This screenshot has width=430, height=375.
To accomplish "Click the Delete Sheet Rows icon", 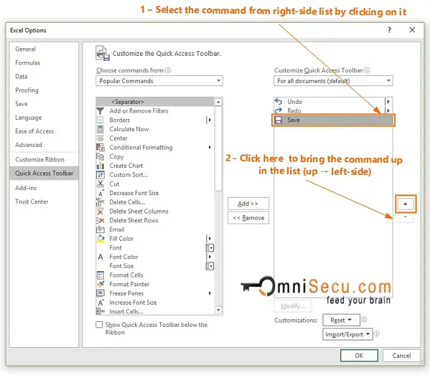I will tap(100, 220).
